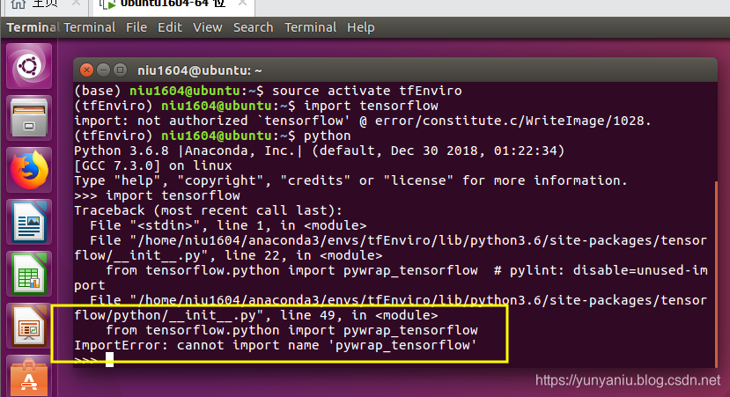Launch LibreOffice Calc spreadsheet from dock
Viewport: 730px width, 397px height.
(29, 275)
